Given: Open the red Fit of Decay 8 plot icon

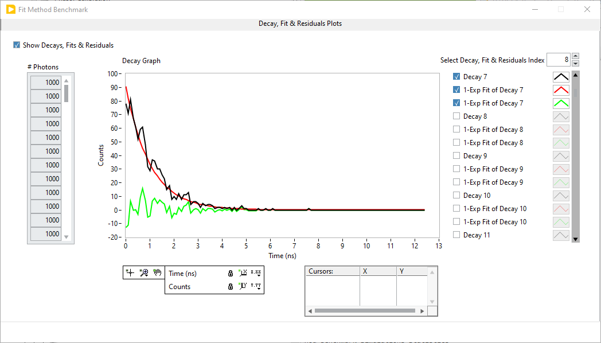Looking at the screenshot, I should [561, 130].
